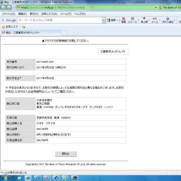Close the Google toolbar with the X
Image resolution: width=181 pixels, height=181 pixels.
[x=3, y=20]
